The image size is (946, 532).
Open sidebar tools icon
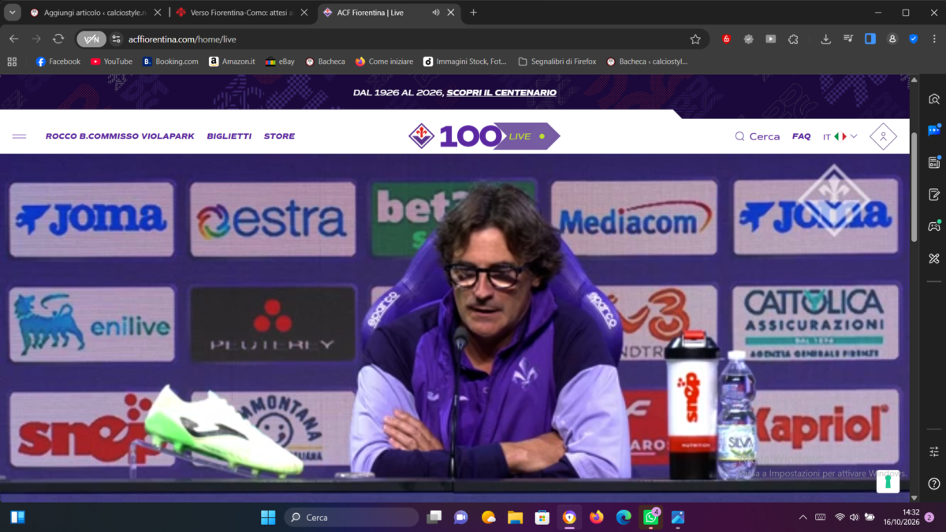tap(934, 259)
